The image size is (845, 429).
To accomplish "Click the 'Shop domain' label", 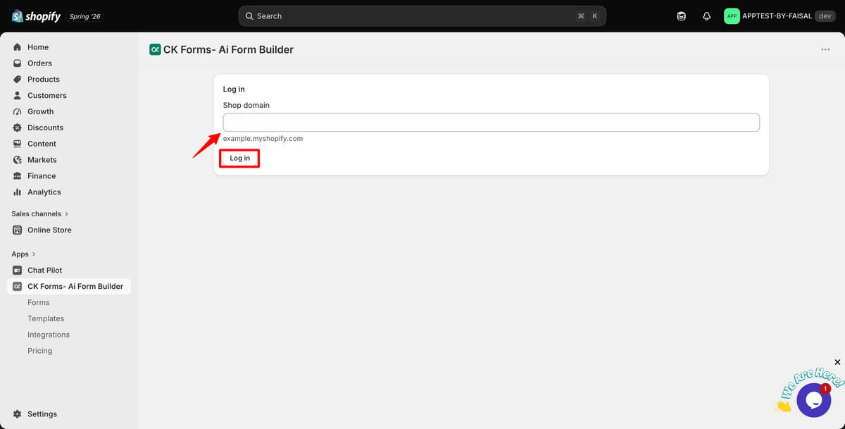I will 246,106.
